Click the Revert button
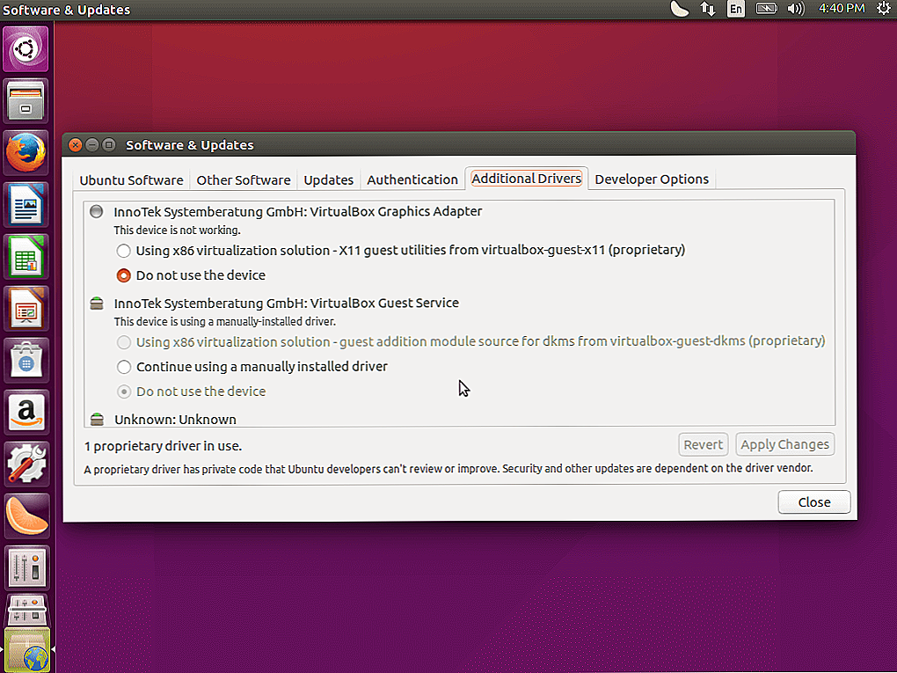 703,444
